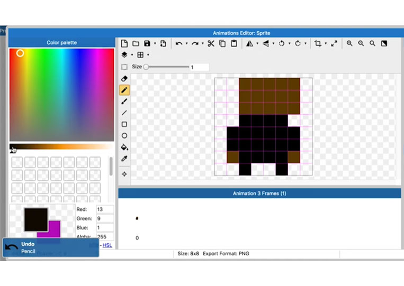Click the Export Format: PNG status text
The image size is (404, 286).
[226, 254]
